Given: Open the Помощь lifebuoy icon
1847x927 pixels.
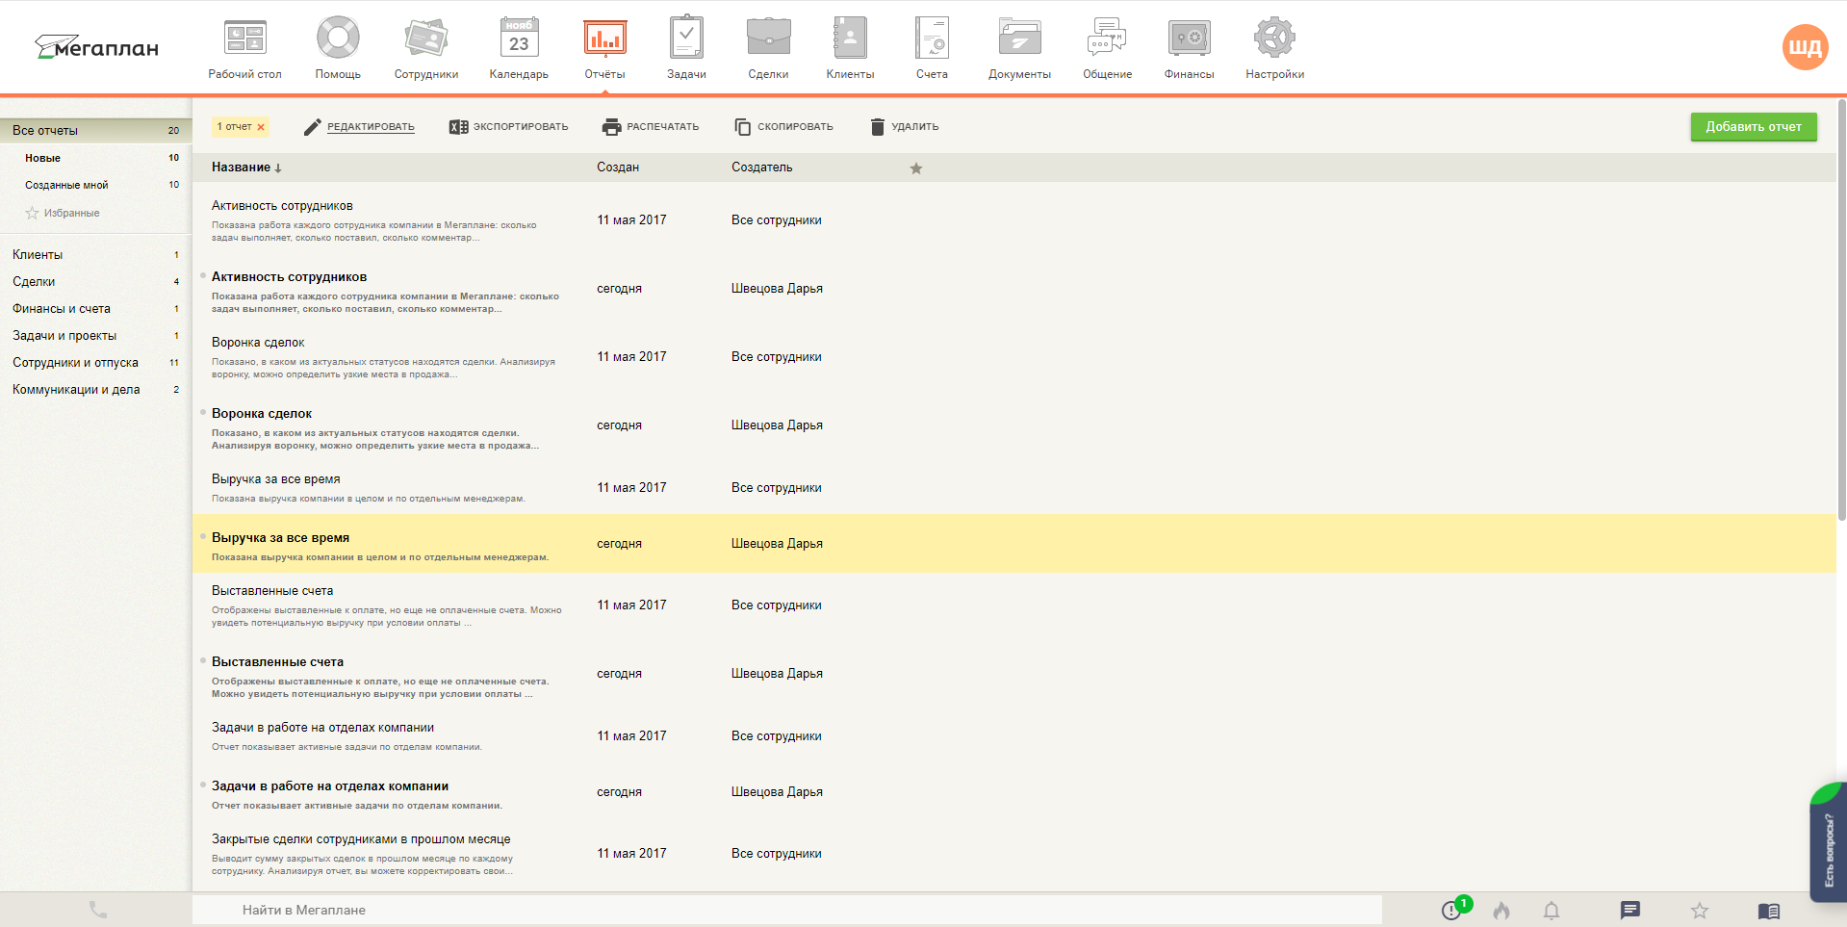Looking at the screenshot, I should click(x=338, y=39).
